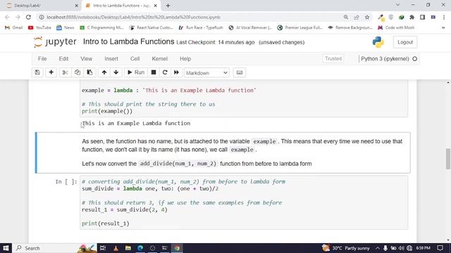Click the Python logo icon
The width and height of the screenshot is (451, 253).
click(x=378, y=42)
